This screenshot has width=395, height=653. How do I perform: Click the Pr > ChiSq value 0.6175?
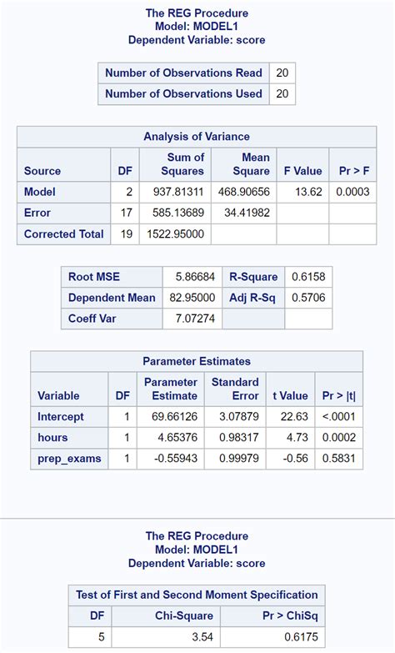point(302,637)
